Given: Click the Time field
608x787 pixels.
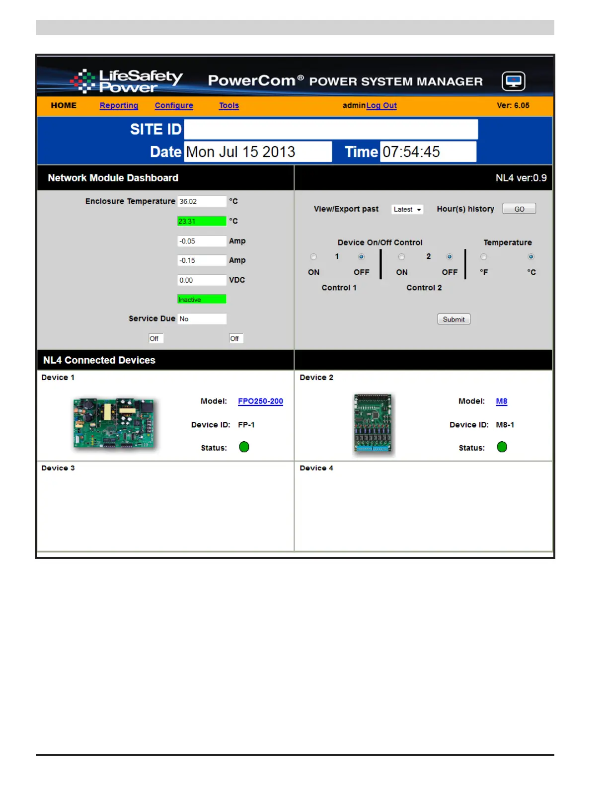Looking at the screenshot, I should point(428,152).
